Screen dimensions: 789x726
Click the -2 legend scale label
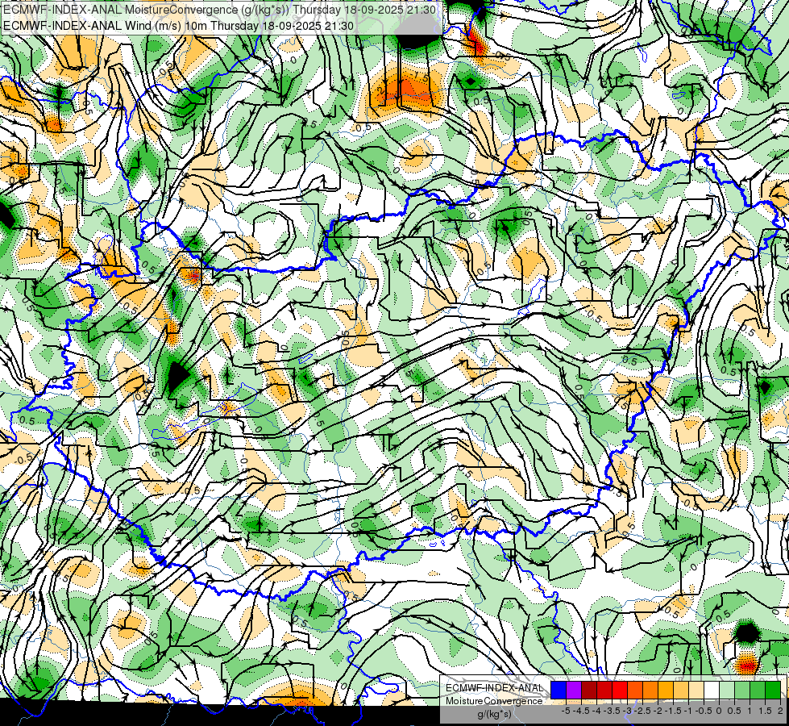click(x=657, y=711)
